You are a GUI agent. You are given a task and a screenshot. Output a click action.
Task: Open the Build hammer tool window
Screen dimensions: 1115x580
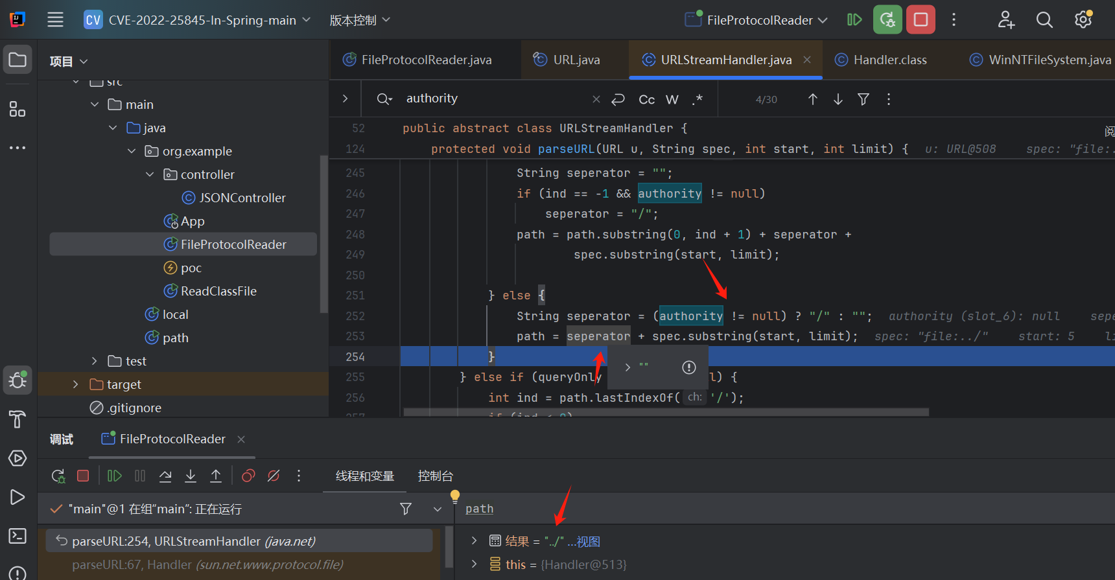18,419
